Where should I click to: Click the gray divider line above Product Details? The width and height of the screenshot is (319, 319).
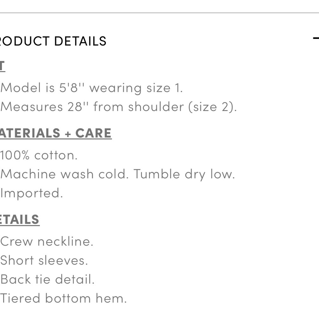159,13
